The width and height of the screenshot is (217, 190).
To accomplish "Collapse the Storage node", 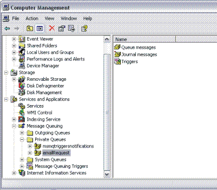I will [6, 72].
